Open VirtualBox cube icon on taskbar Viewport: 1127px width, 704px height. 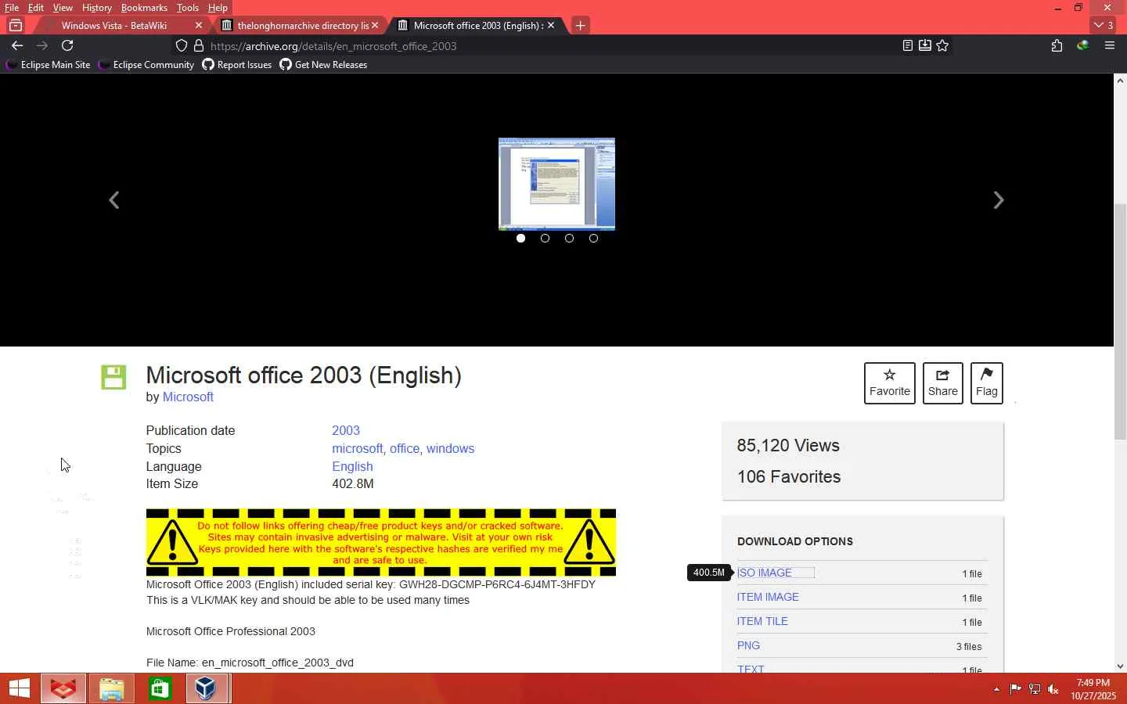click(206, 689)
